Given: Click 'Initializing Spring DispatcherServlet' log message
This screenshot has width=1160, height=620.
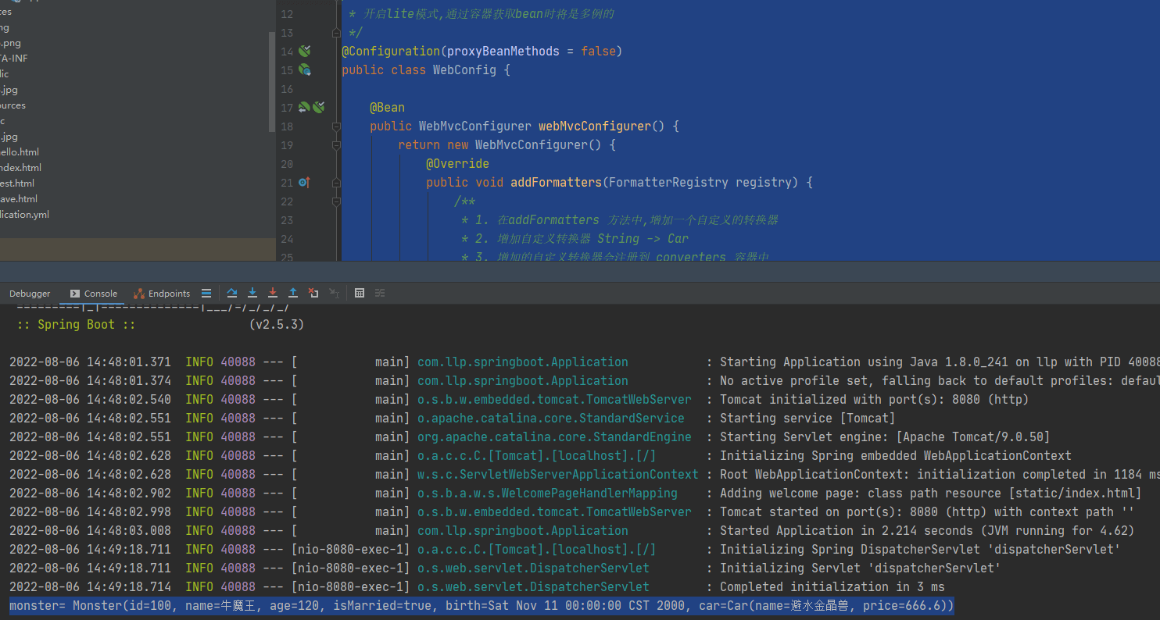Looking at the screenshot, I should click(920, 550).
